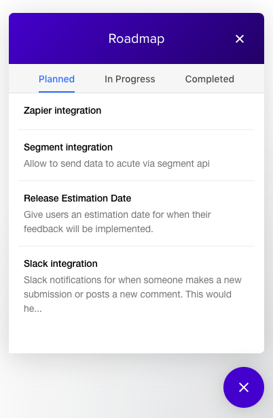Open the Release Estimation Date item

(136, 214)
